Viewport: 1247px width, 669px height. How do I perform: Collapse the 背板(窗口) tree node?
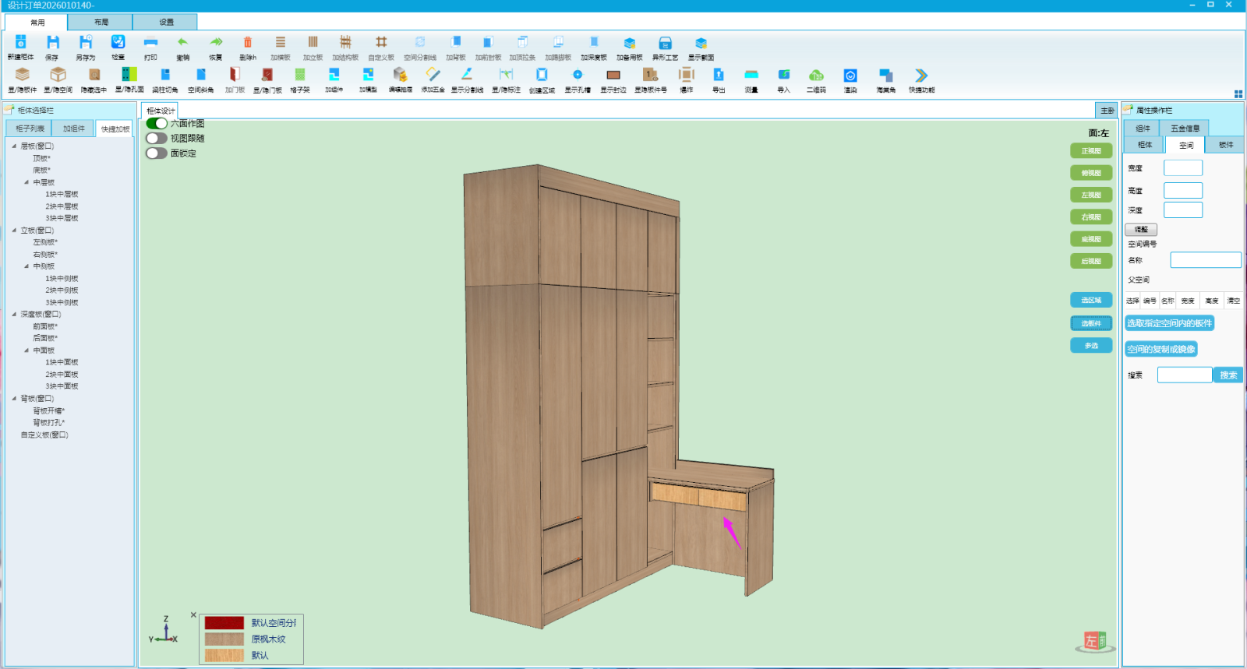pyautogui.click(x=14, y=399)
